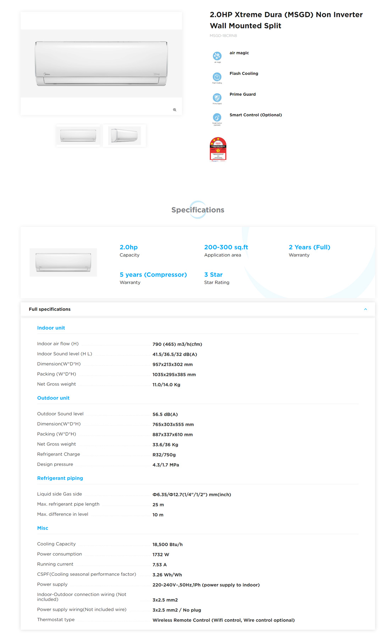Collapse the Full specifications section via chevron

coord(365,309)
